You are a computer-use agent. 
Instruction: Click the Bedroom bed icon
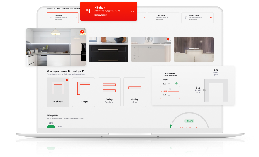click(x=51, y=17)
